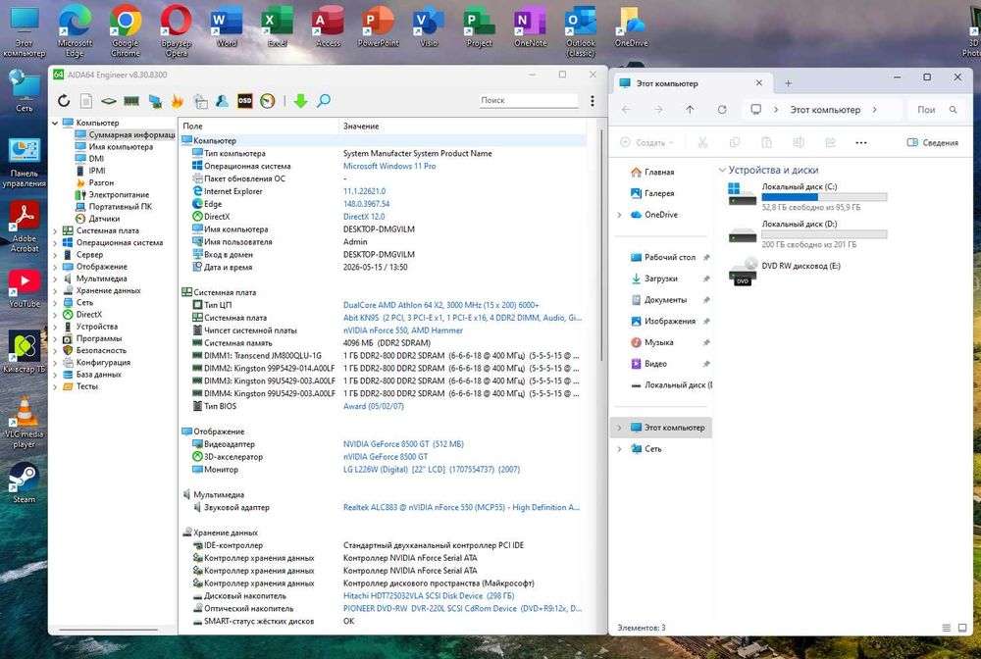Go back in Explorer navigation
Viewport: 981px width, 659px height.
626,110
